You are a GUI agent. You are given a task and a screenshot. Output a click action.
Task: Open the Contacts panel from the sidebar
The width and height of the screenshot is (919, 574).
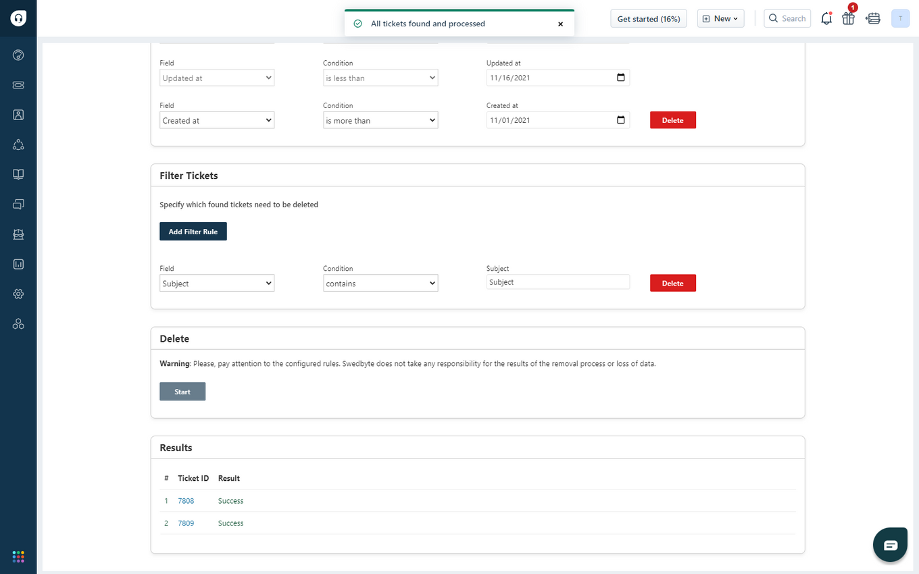pyautogui.click(x=18, y=114)
